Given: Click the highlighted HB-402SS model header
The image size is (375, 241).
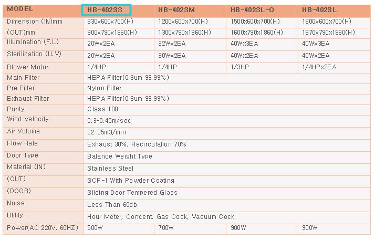Looking at the screenshot, I should [107, 9].
